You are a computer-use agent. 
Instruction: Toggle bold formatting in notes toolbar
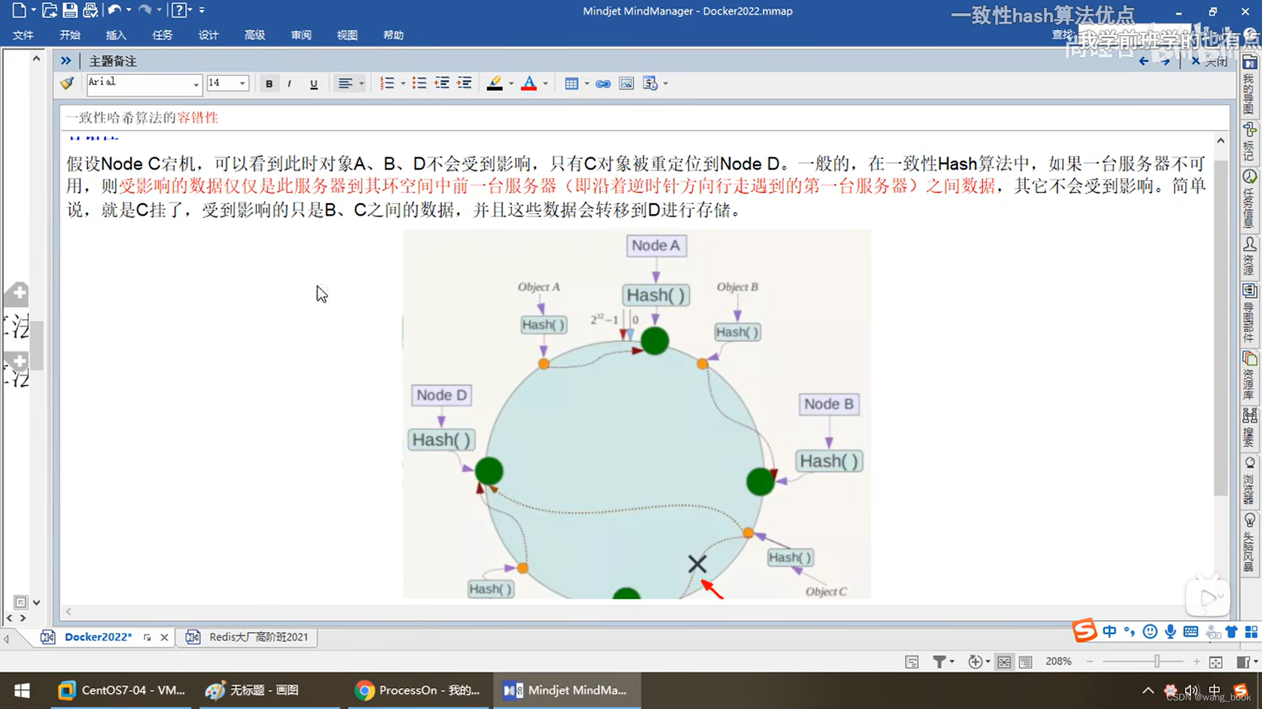269,83
